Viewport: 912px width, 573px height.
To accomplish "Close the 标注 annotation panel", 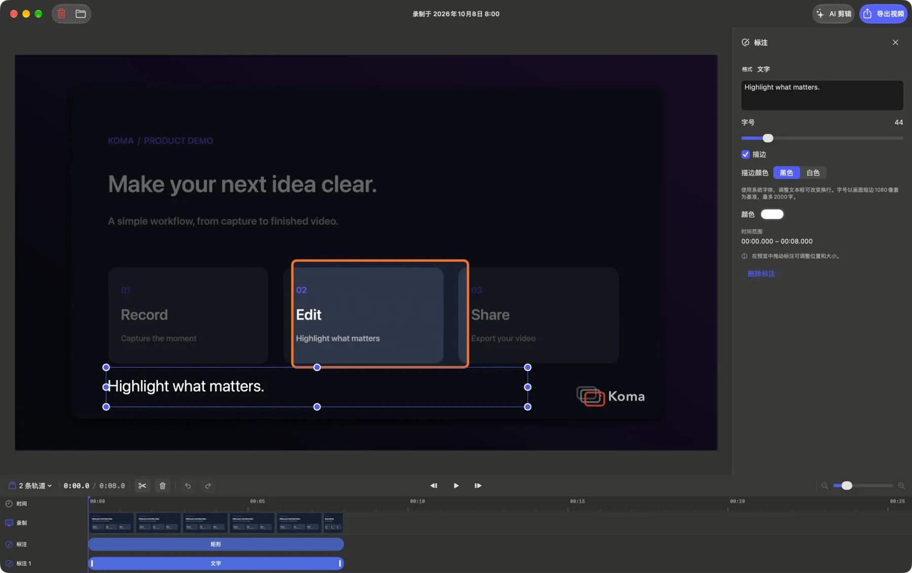I will click(x=895, y=43).
